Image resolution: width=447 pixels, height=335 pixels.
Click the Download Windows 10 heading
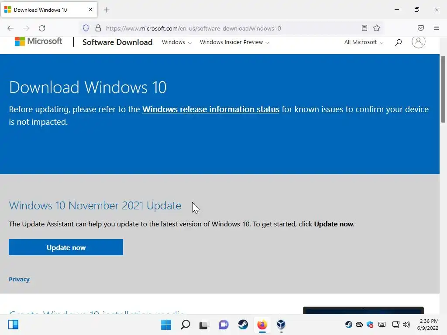(87, 87)
